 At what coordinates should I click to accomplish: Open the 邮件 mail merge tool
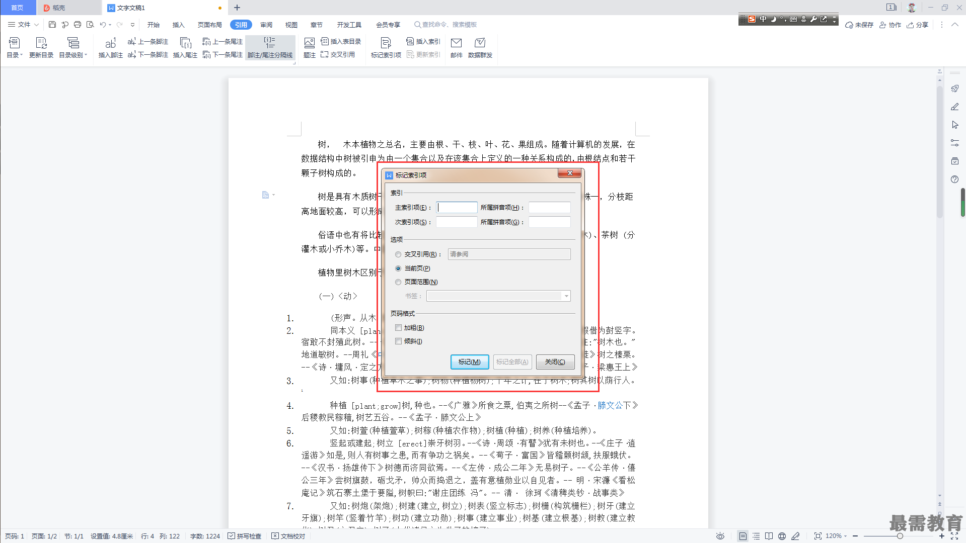(457, 47)
